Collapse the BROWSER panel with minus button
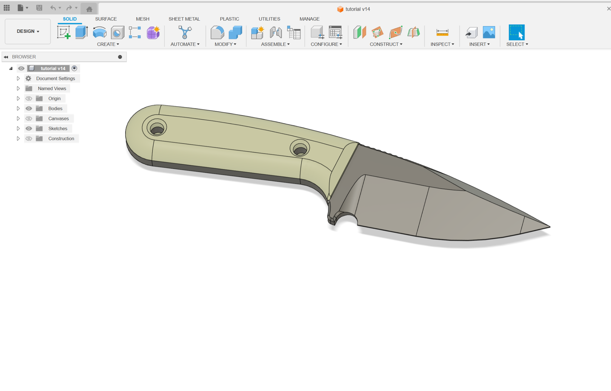 (x=120, y=57)
